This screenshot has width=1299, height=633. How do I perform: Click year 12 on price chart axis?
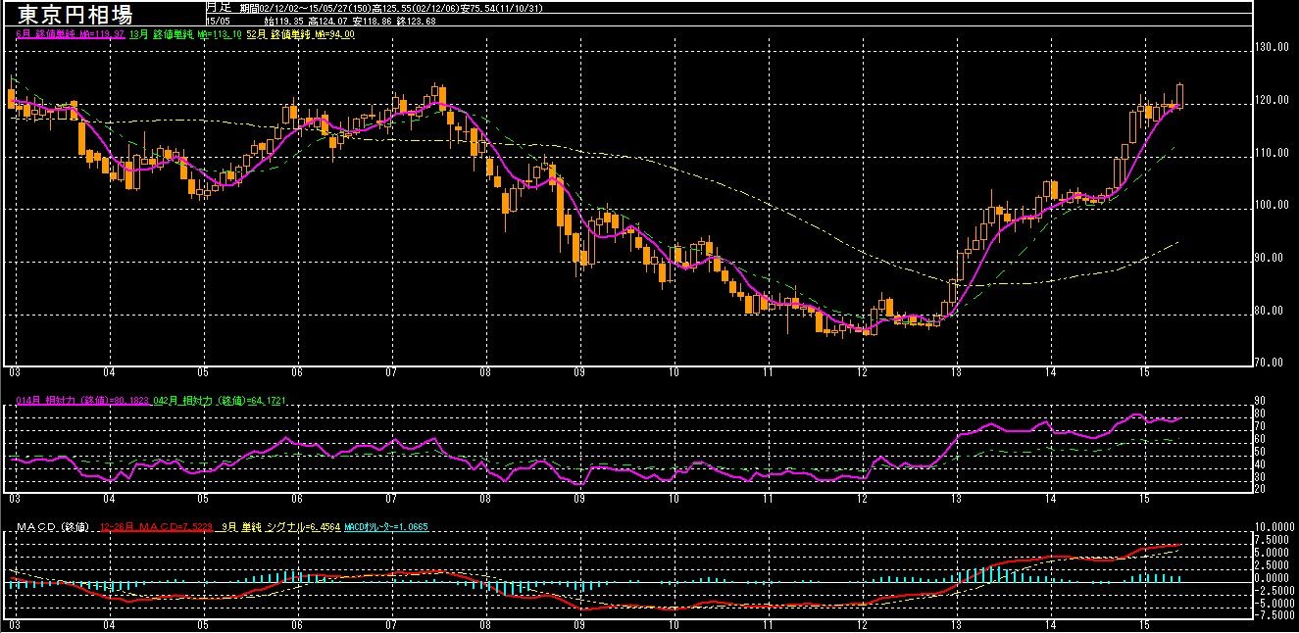click(x=861, y=372)
